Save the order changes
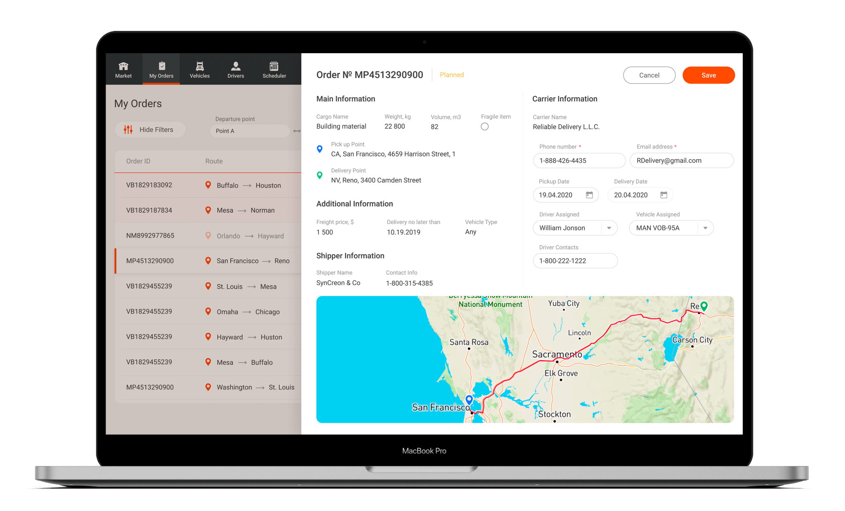 [x=708, y=75]
